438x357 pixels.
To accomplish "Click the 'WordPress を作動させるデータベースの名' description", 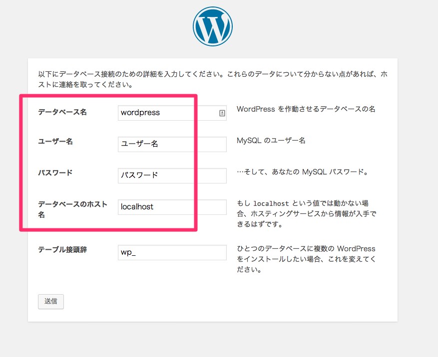I will click(306, 109).
